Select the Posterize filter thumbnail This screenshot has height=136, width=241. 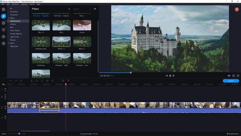pos(41,58)
